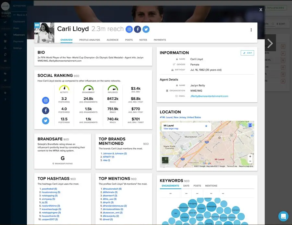The width and height of the screenshot is (292, 225).
Task: Click the Facebook icon next to the reach count
Action: (137, 29)
